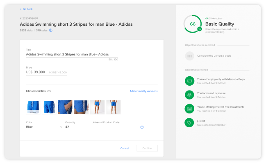This screenshot has height=164, width=266.
Task: Click You're offering interest-free installments text
Action: tap(221, 107)
